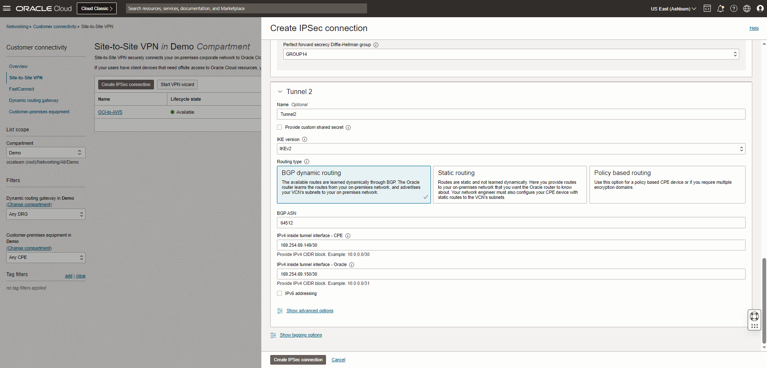Go to FastConnect in the sidebar
The image size is (767, 368).
[x=22, y=89]
